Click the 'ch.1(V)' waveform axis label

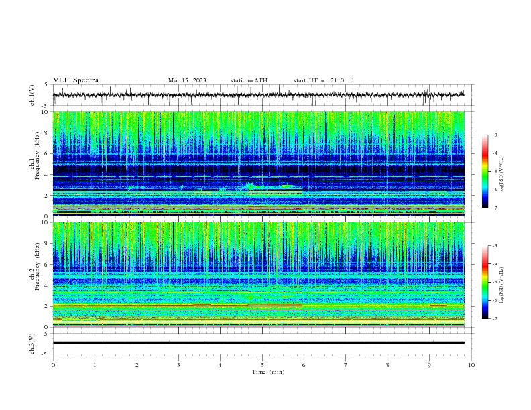click(32, 95)
